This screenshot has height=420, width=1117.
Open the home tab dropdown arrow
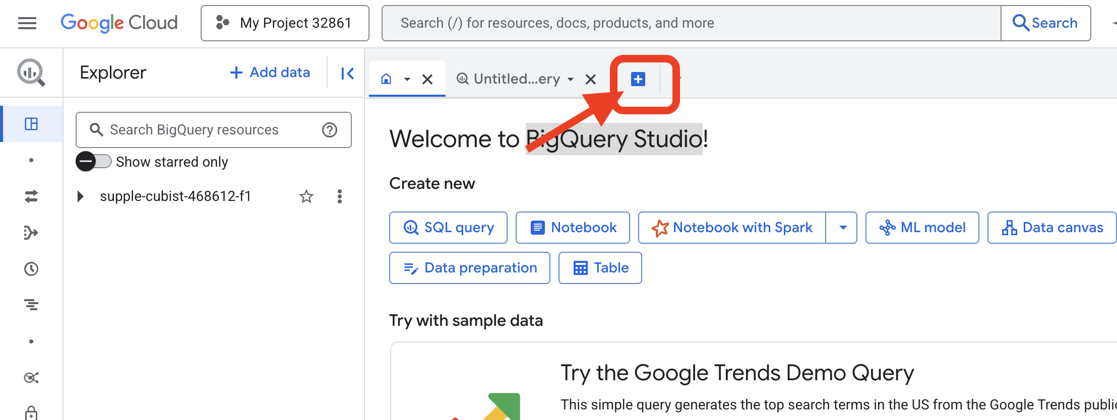tap(407, 79)
